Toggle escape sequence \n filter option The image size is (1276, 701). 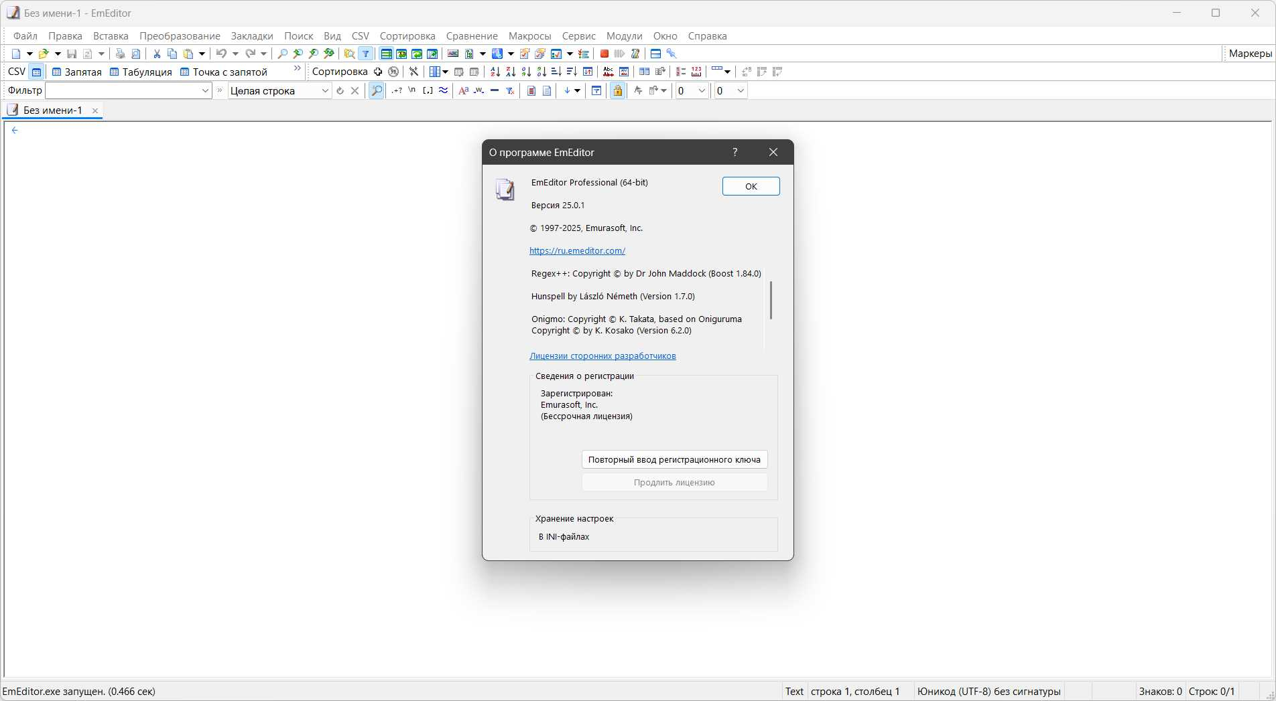pos(412,90)
